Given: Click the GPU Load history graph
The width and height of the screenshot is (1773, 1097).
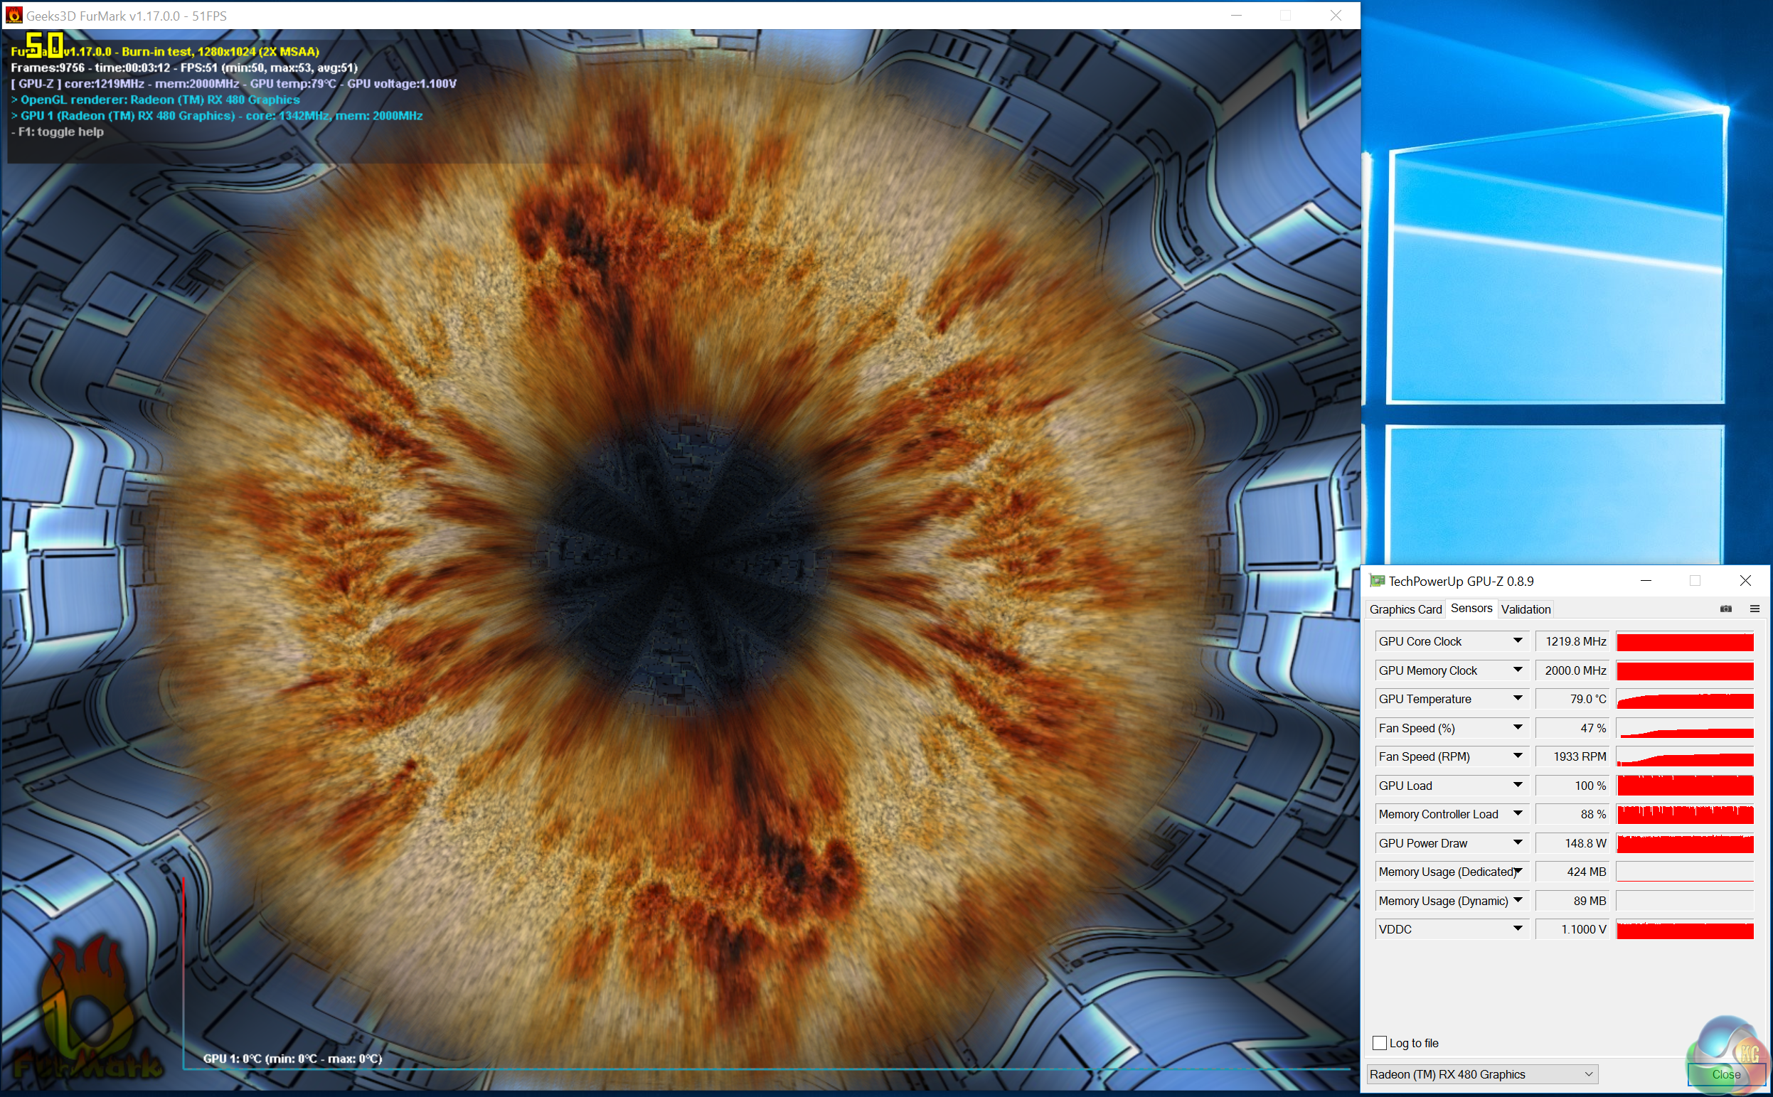Looking at the screenshot, I should point(1685,785).
